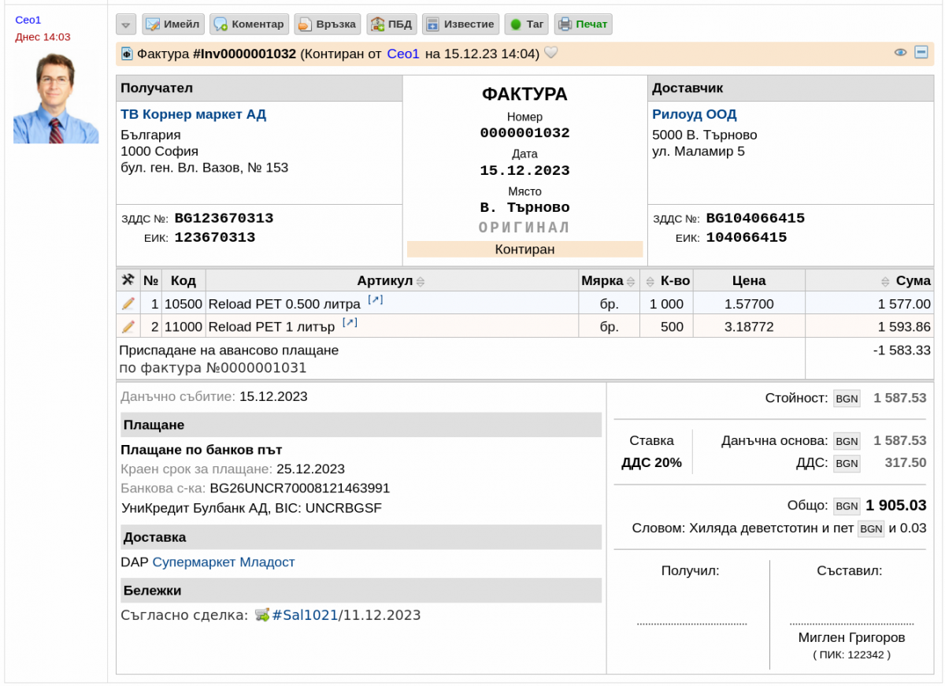Open external link for Reload PET 0.500
Viewport: 945px width, 686px height.
(376, 300)
